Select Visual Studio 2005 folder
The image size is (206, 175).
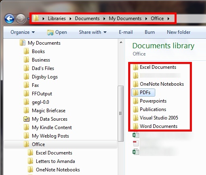tap(155, 118)
